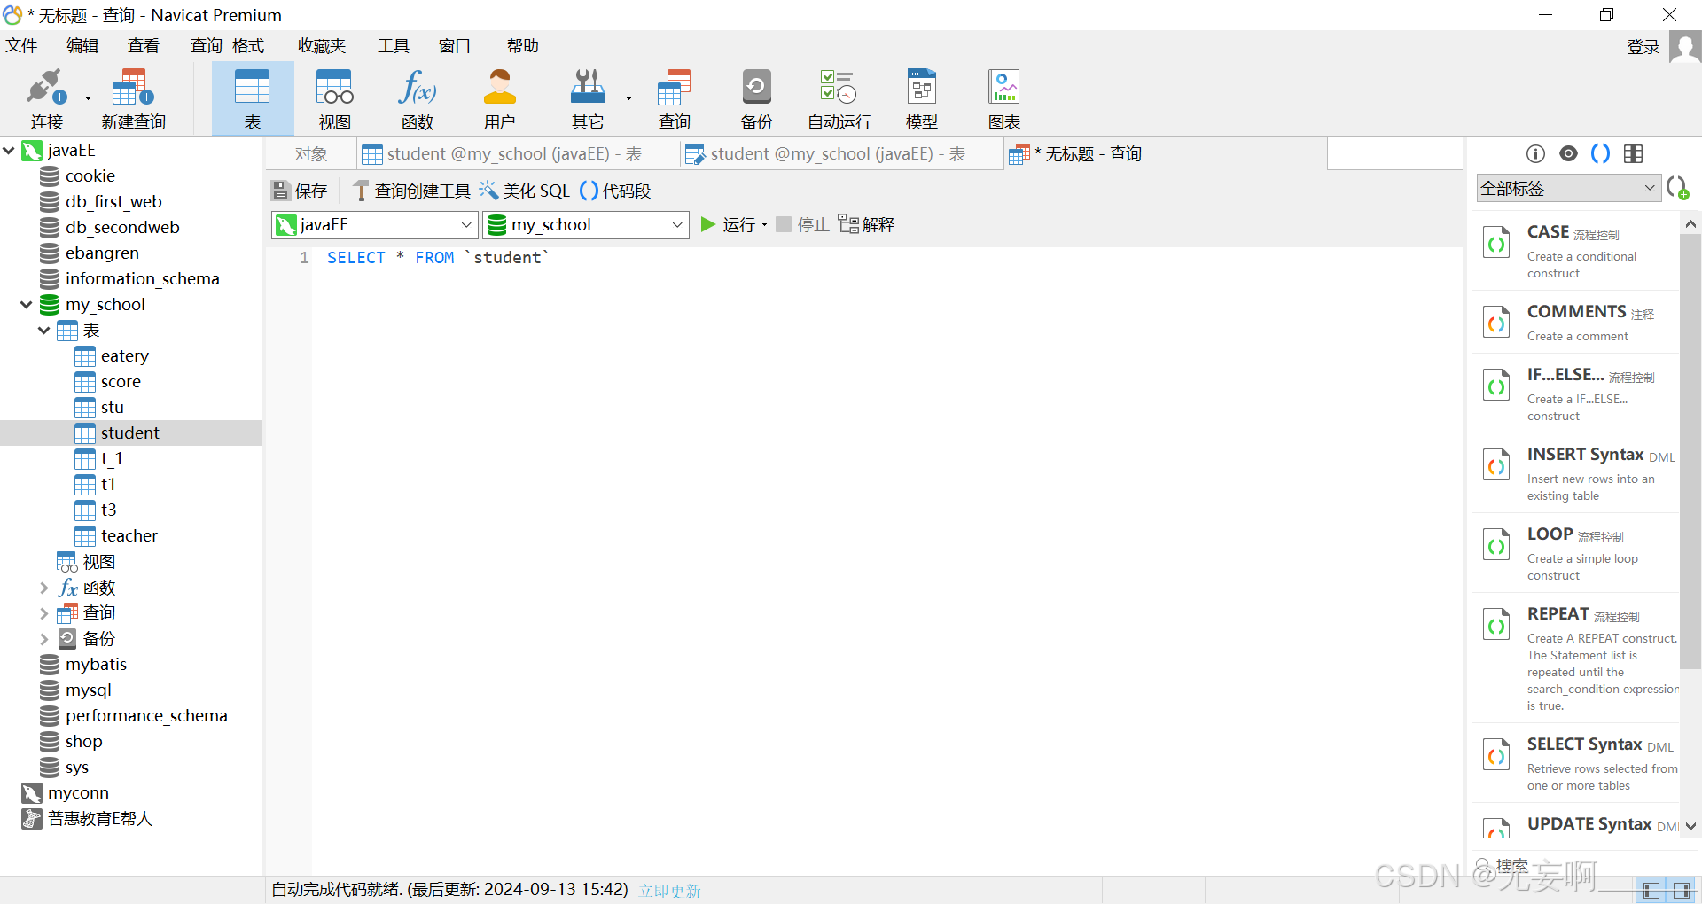The width and height of the screenshot is (1702, 904).
Task: Choose the CASE snippet
Action: pyautogui.click(x=1575, y=251)
